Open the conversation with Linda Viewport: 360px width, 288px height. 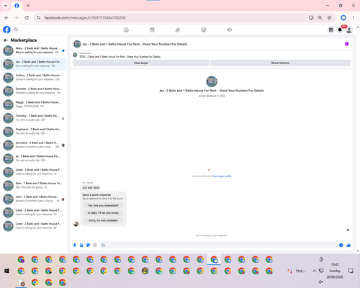coord(34,171)
